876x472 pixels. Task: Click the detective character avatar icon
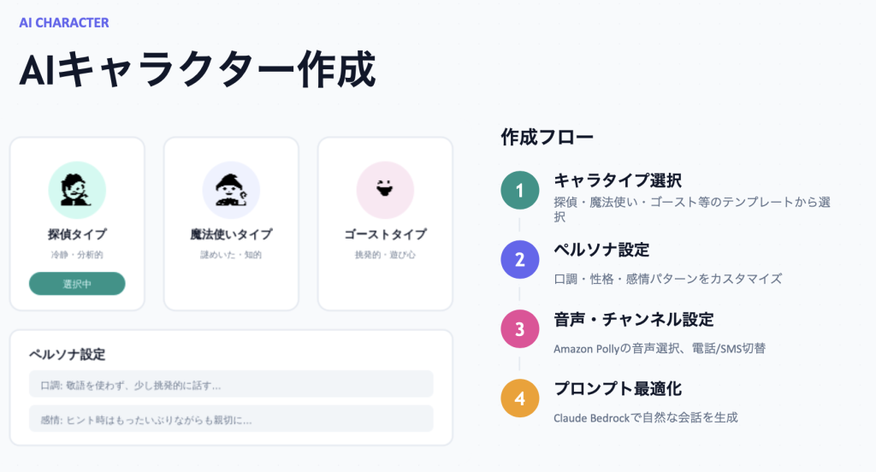[x=77, y=191]
